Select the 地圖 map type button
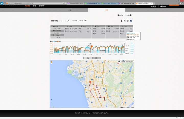184x119 pixels. [119, 62]
